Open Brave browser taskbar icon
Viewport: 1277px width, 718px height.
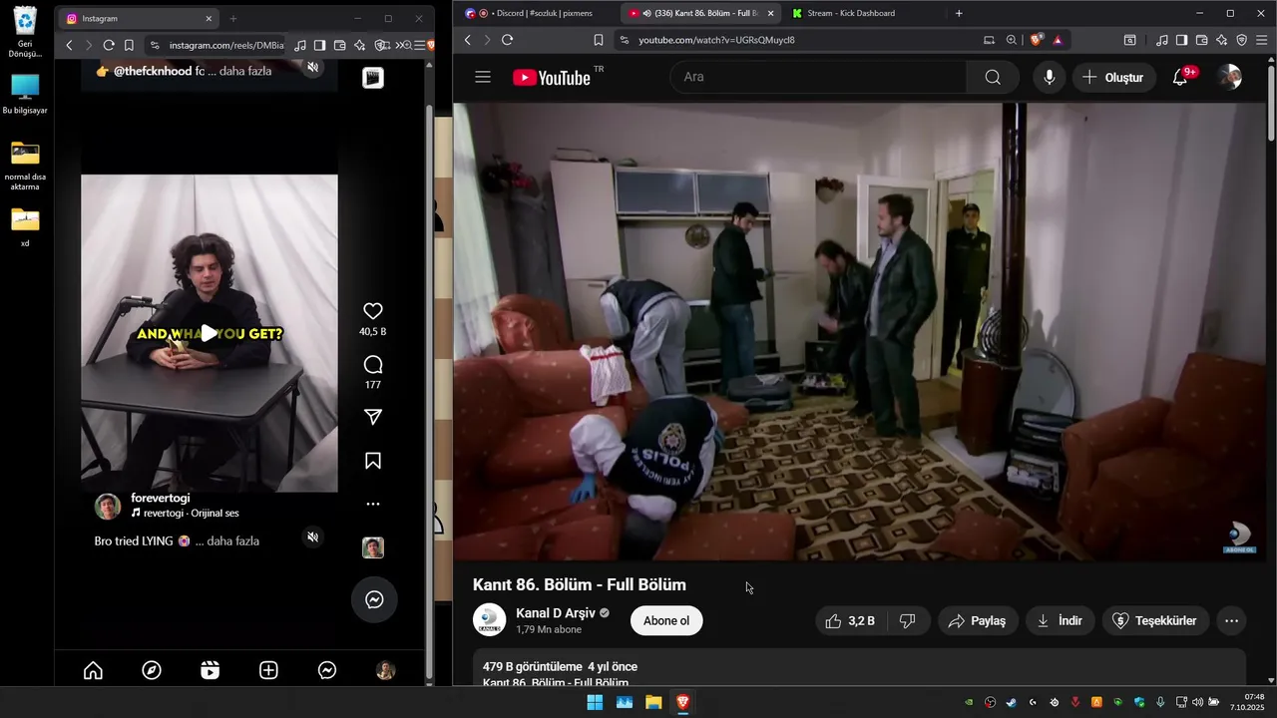pos(682,702)
